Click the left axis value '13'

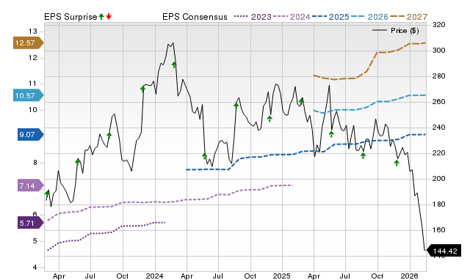pos(33,32)
